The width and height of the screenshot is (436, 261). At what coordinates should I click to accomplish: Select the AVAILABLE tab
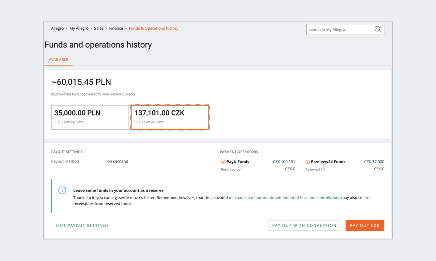[x=58, y=60]
